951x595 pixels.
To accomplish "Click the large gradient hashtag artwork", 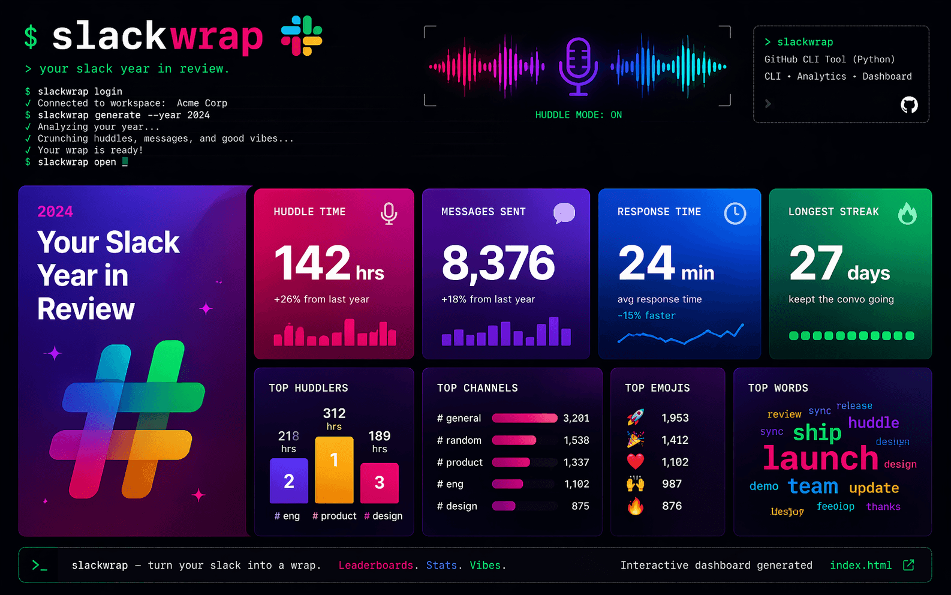I will click(x=127, y=419).
